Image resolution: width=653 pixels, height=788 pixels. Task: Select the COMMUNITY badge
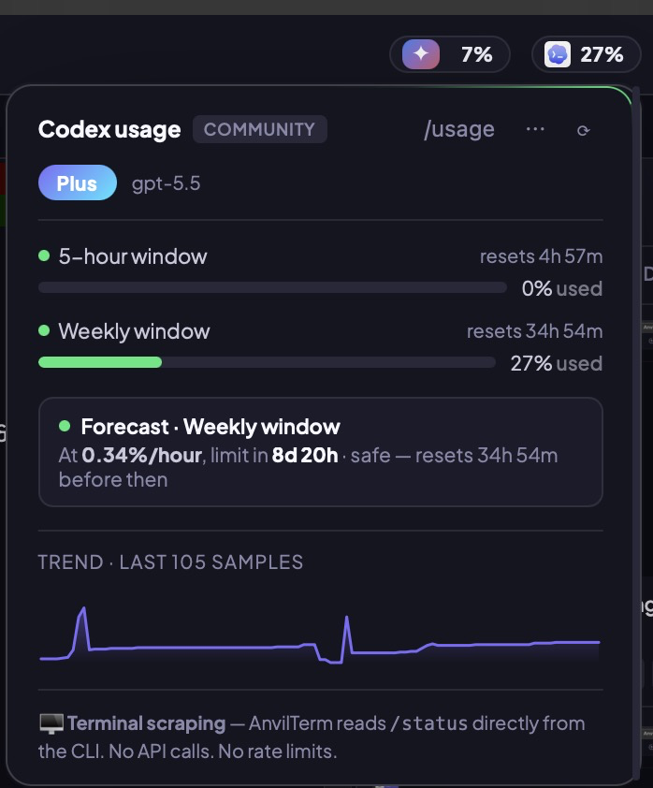(x=260, y=129)
